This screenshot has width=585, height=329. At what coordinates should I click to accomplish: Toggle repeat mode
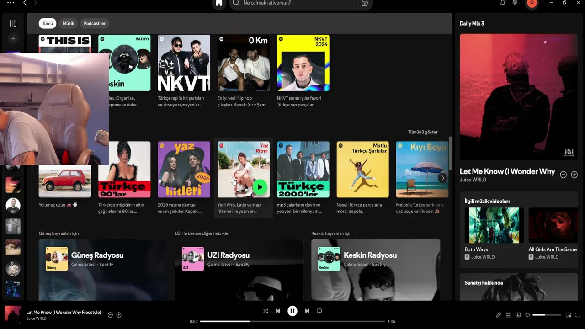(x=319, y=311)
